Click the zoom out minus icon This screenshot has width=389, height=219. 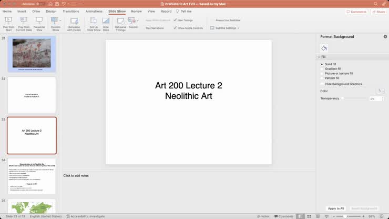tap(334, 216)
